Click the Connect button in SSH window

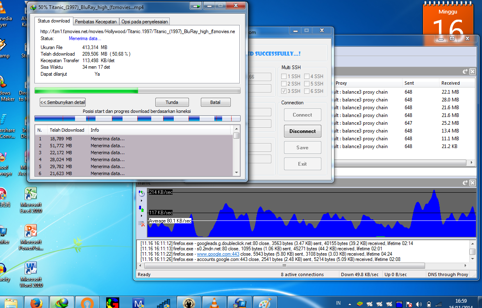coord(302,115)
